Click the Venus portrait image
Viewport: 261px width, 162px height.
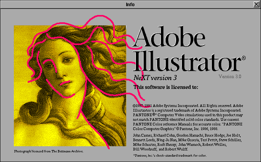(70, 86)
